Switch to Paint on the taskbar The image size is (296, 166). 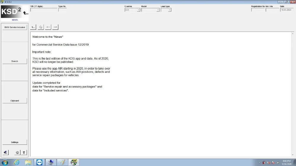click(62, 162)
